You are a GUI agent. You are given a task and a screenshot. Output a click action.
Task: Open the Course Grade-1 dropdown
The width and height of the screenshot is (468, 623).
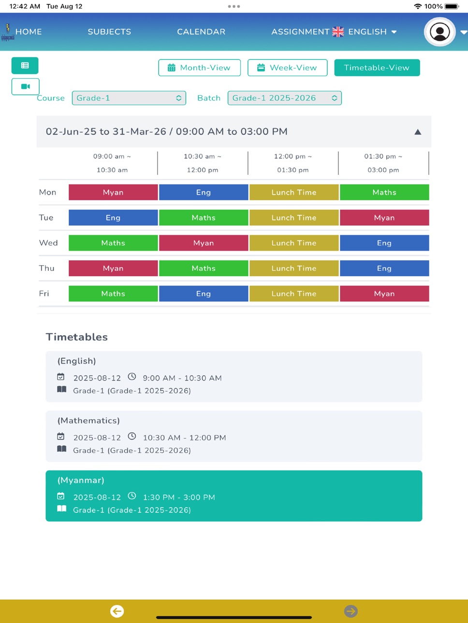(x=129, y=98)
